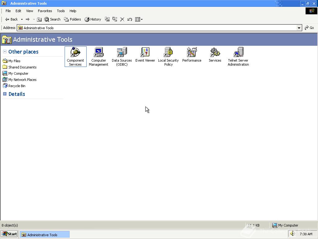The width and height of the screenshot is (318, 239).
Task: Go to Shared Documents link
Action: click(x=20, y=67)
